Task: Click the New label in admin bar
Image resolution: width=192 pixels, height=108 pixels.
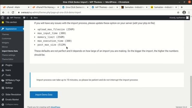Action: coord(36,18)
